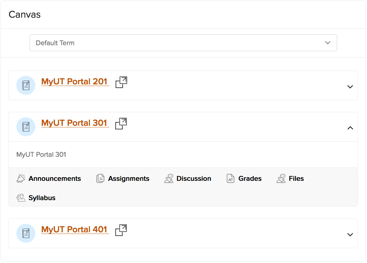Click the course book icon beside MyUT Portal 401
This screenshot has width=367, height=263.
(26, 233)
